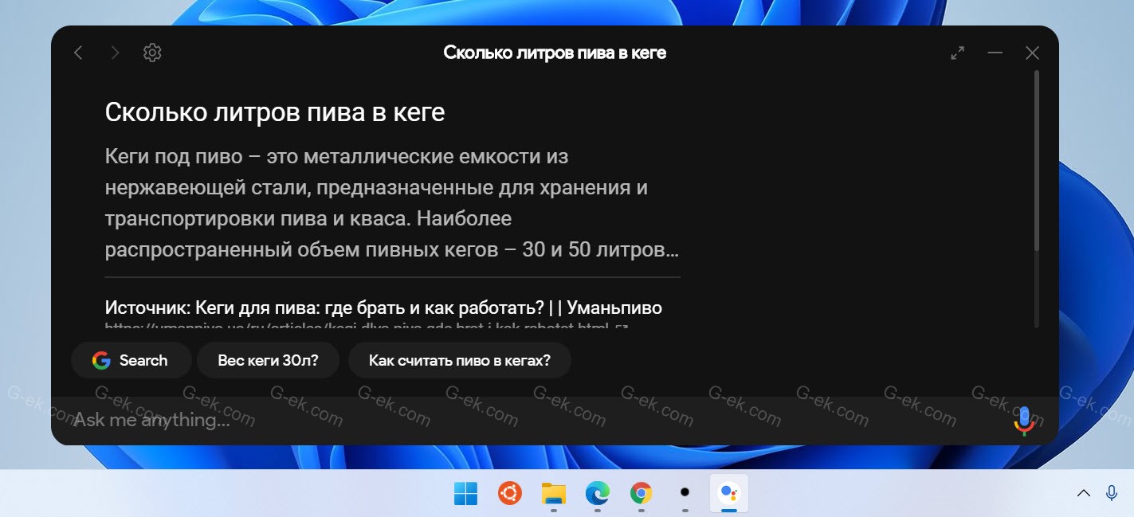Click the "Ask me anything" input field
The height and width of the screenshot is (517, 1134).
319,420
